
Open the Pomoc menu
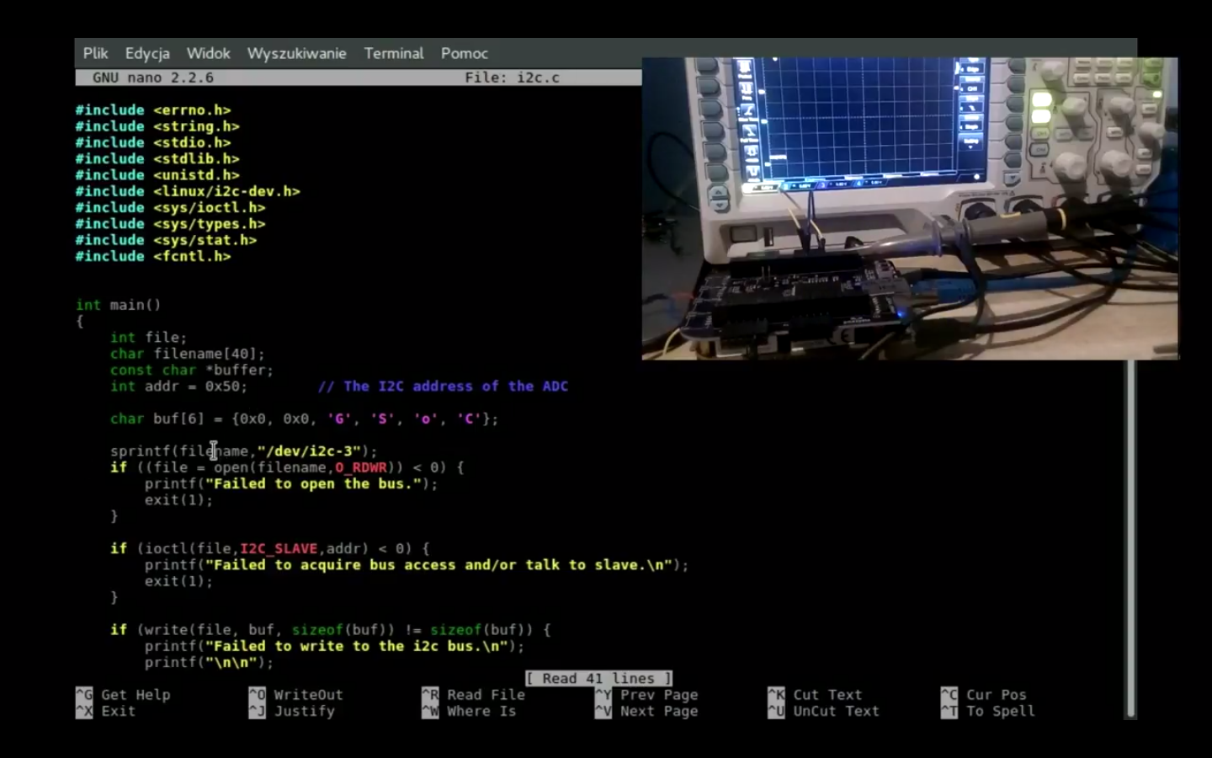point(464,53)
